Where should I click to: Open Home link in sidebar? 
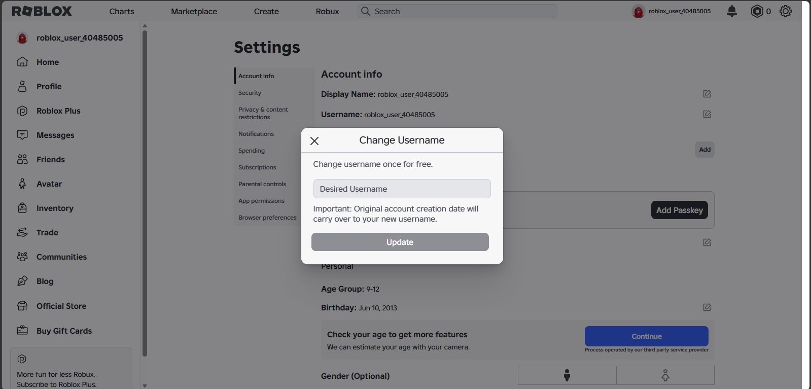(48, 62)
